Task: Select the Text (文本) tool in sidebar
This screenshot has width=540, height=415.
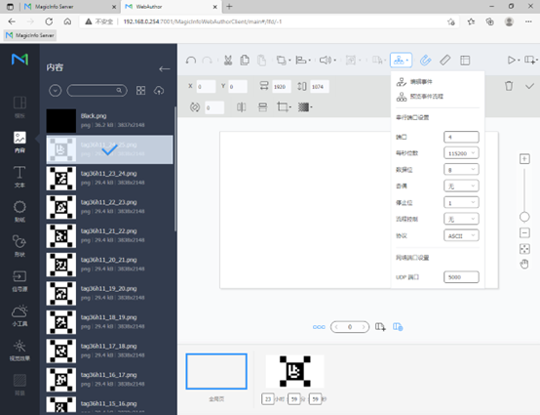Action: coord(19,177)
